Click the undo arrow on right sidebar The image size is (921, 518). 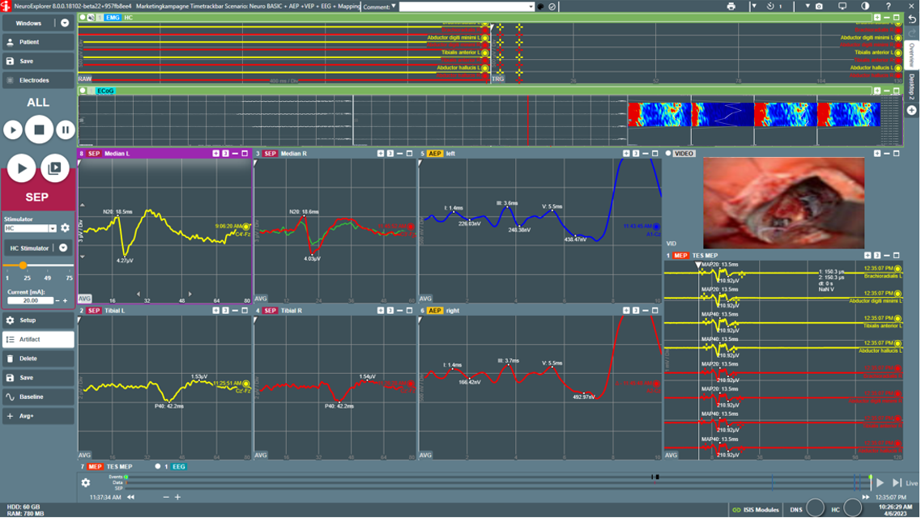coord(912,19)
